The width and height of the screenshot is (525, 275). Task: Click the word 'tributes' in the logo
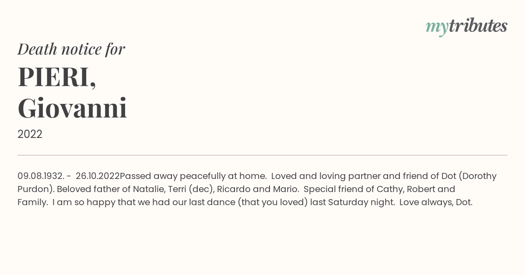[478, 26]
